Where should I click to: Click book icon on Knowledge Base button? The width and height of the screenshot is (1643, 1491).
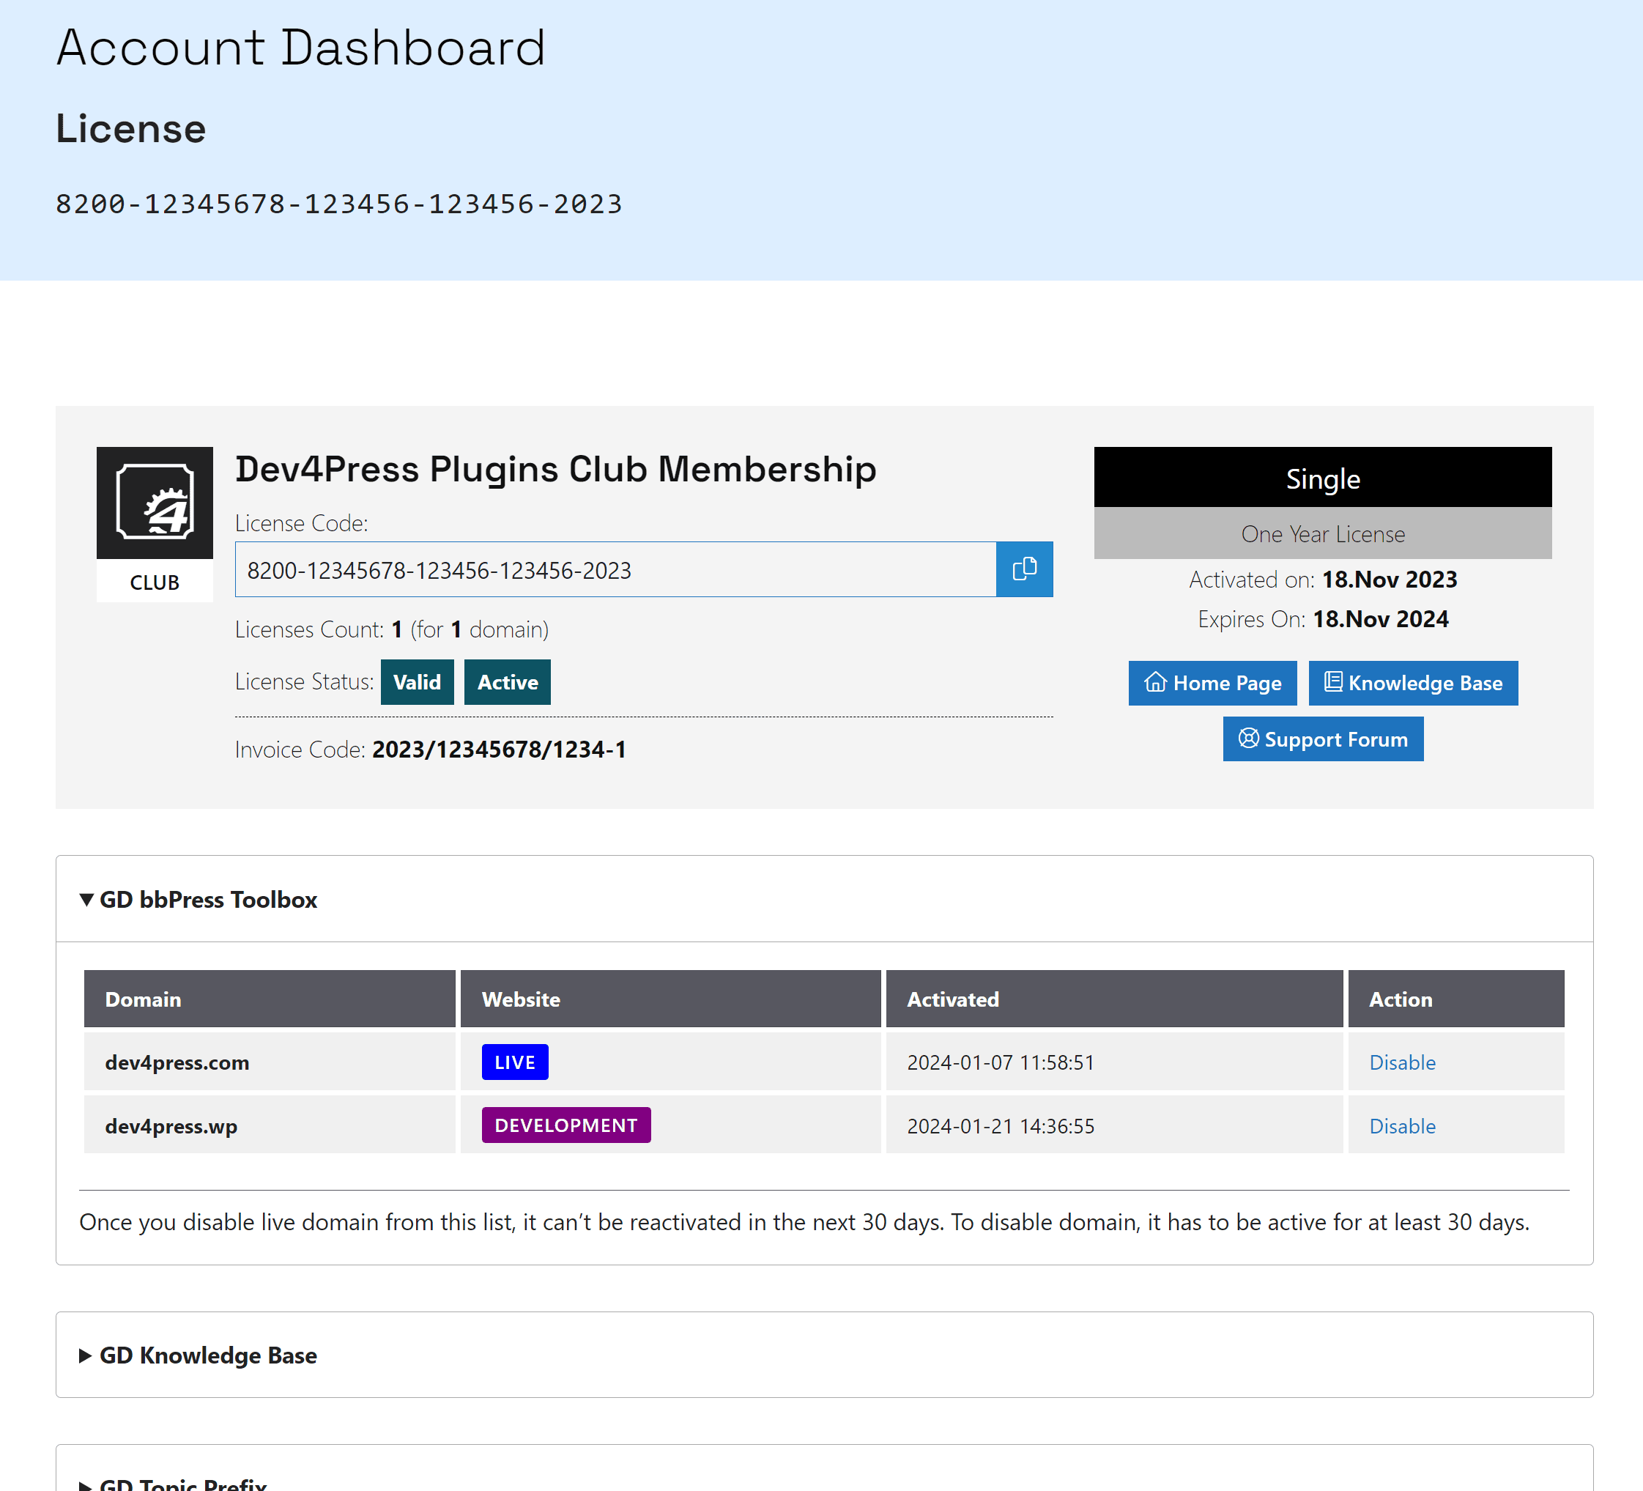pyautogui.click(x=1332, y=681)
